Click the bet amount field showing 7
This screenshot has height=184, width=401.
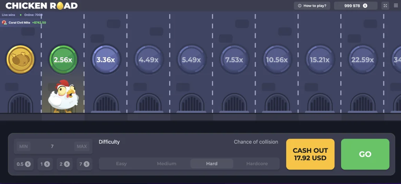53,146
